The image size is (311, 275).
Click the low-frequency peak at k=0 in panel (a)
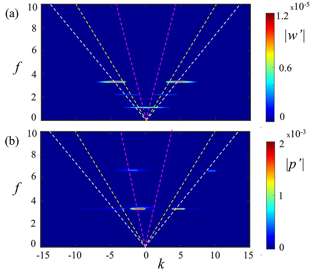pos(146,108)
